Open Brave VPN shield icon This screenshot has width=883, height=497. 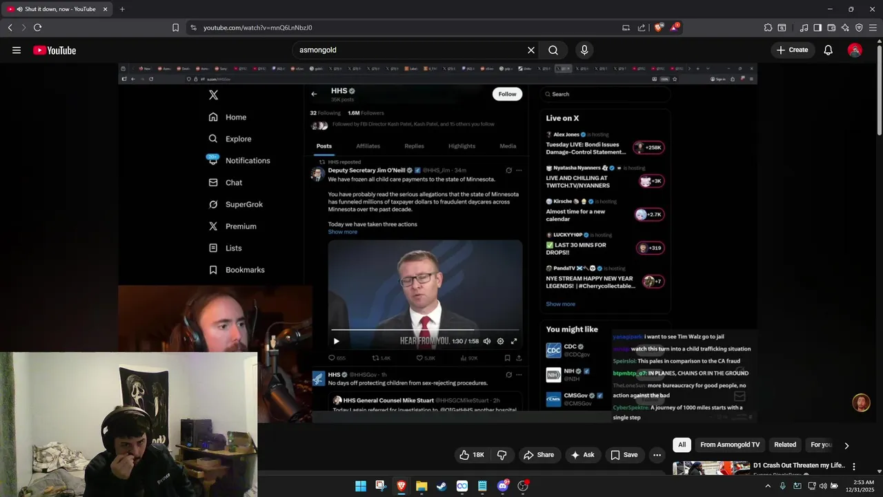click(x=859, y=28)
